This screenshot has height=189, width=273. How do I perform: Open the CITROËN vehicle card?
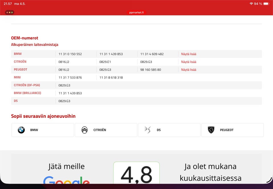coord(106,130)
